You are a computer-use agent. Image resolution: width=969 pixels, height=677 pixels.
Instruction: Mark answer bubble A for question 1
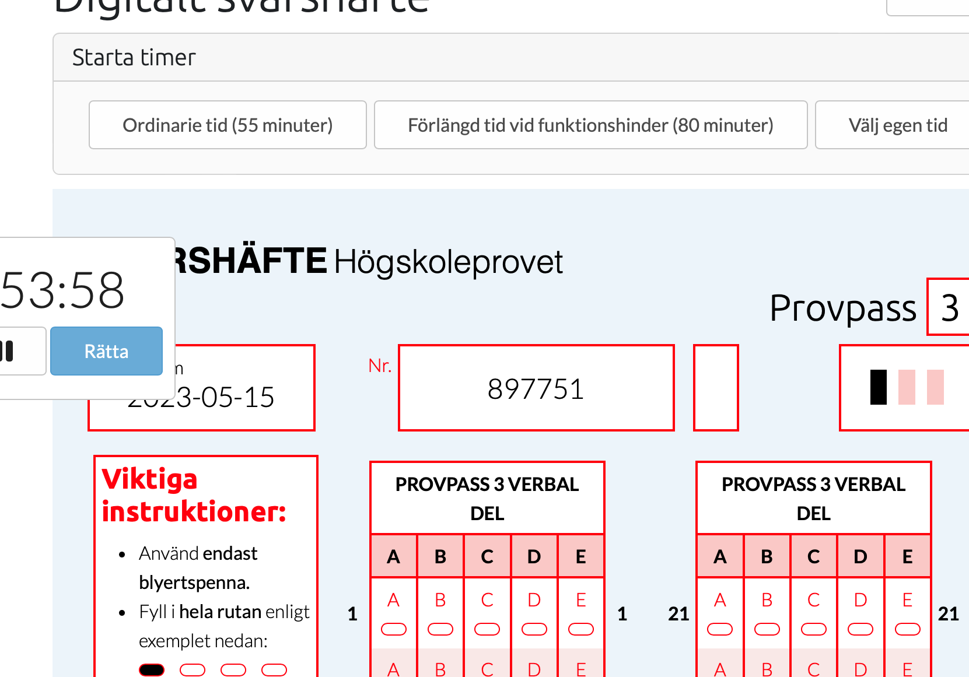(x=394, y=629)
